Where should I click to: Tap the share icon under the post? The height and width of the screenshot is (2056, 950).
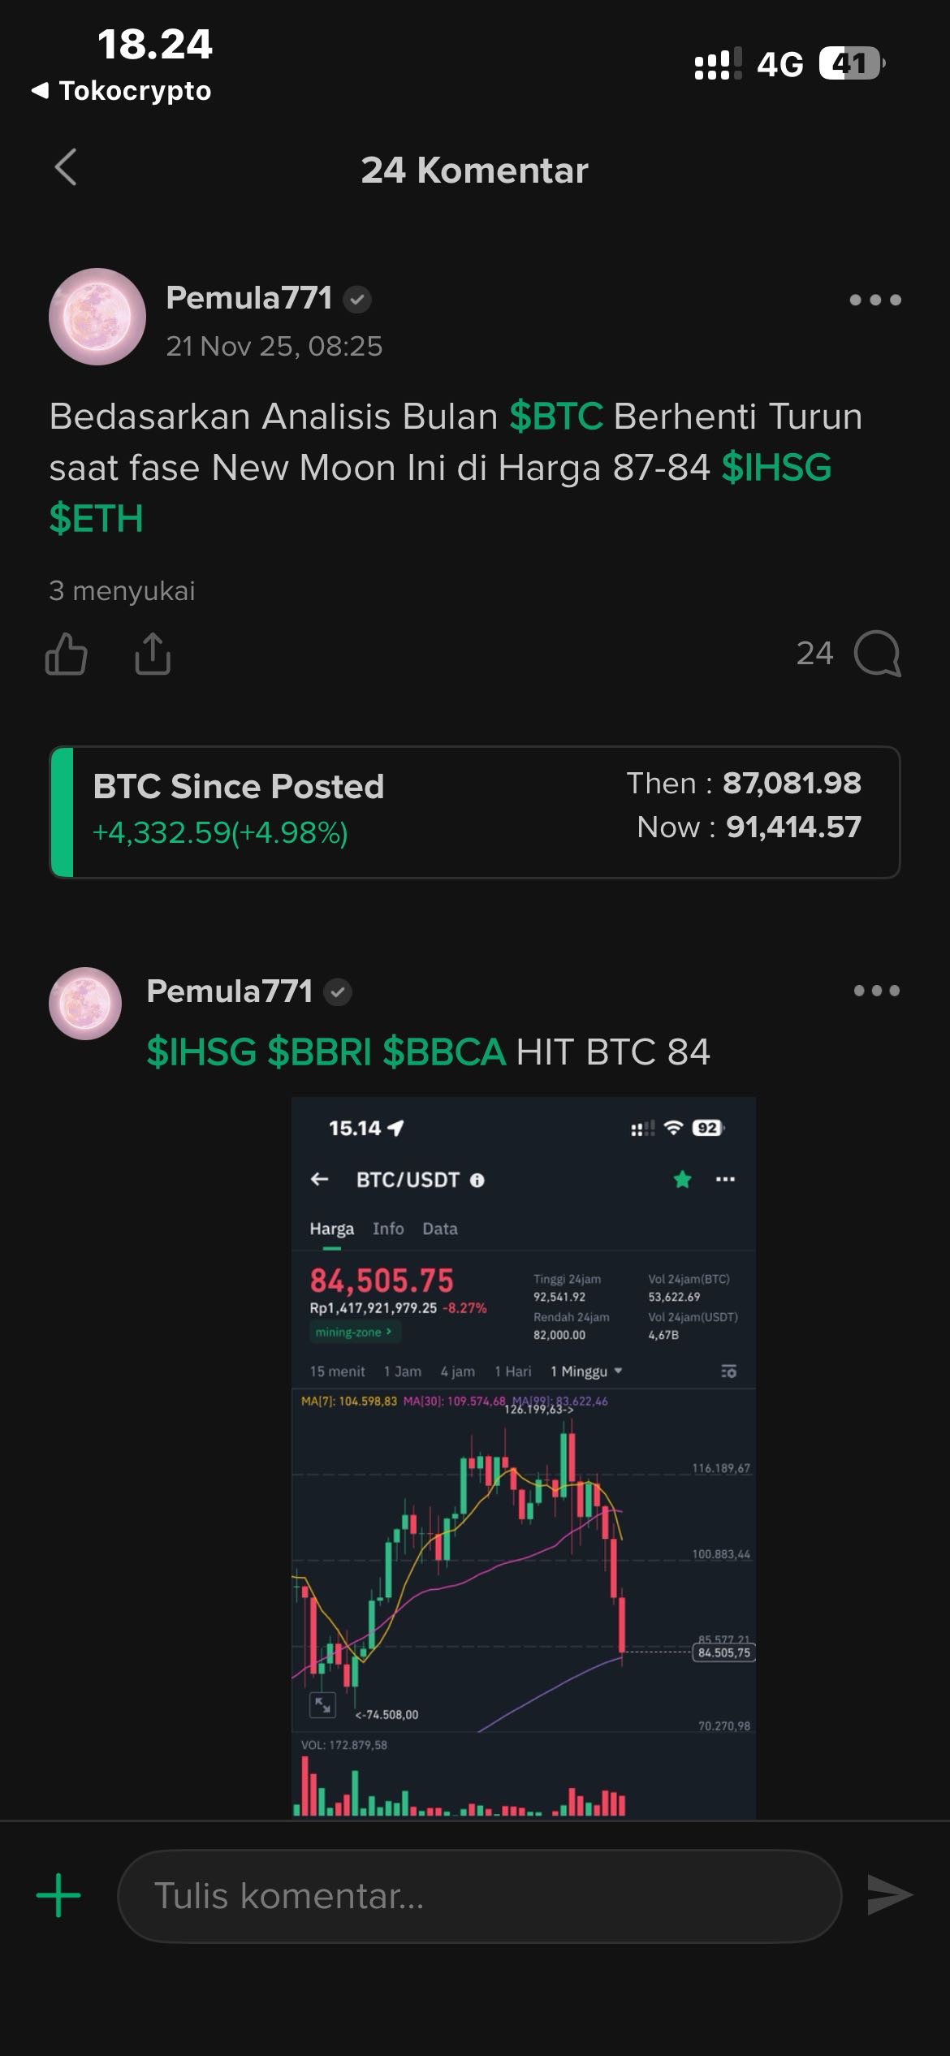click(153, 654)
